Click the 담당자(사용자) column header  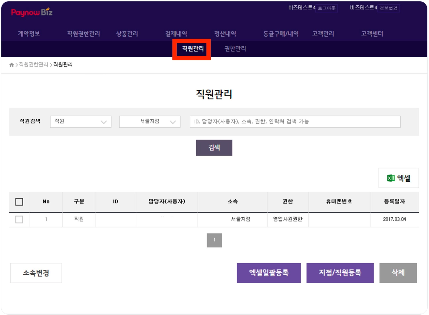(x=167, y=202)
